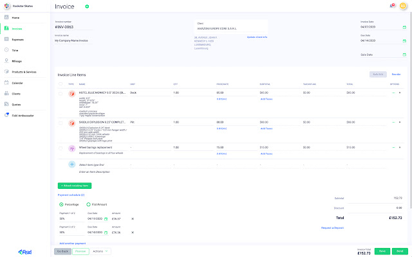Select the Flat Amount radio option
This screenshot has width=412, height=257.
[88, 204]
